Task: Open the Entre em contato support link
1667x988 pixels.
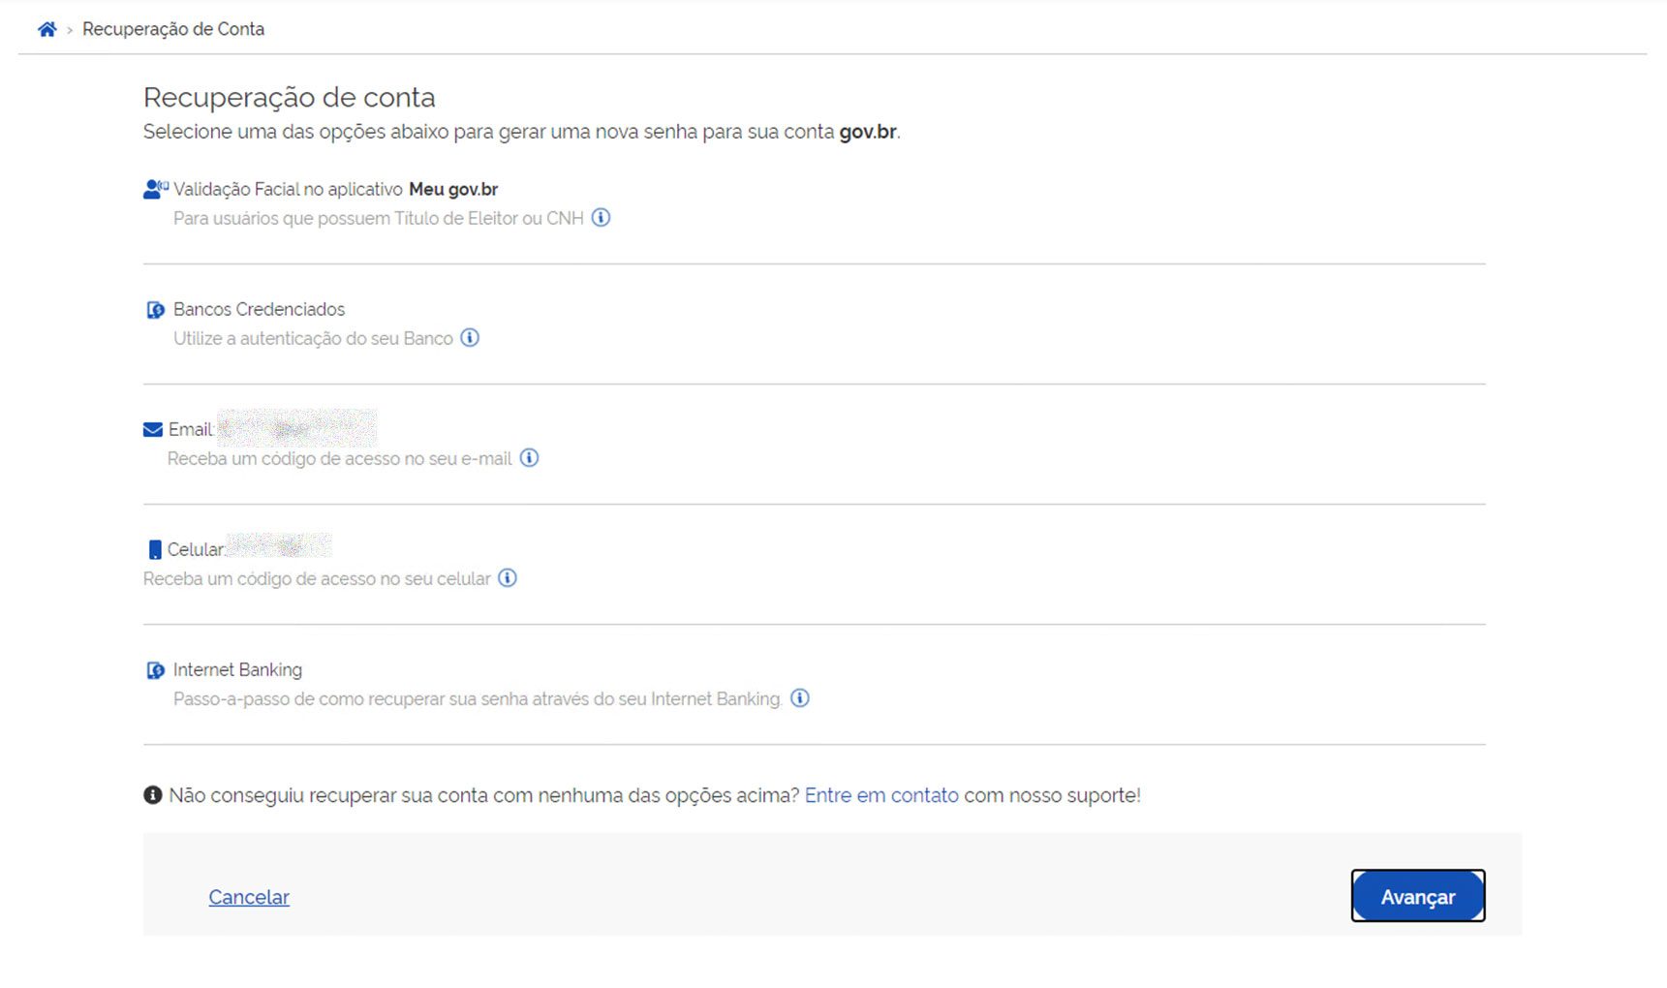Action: (x=880, y=795)
